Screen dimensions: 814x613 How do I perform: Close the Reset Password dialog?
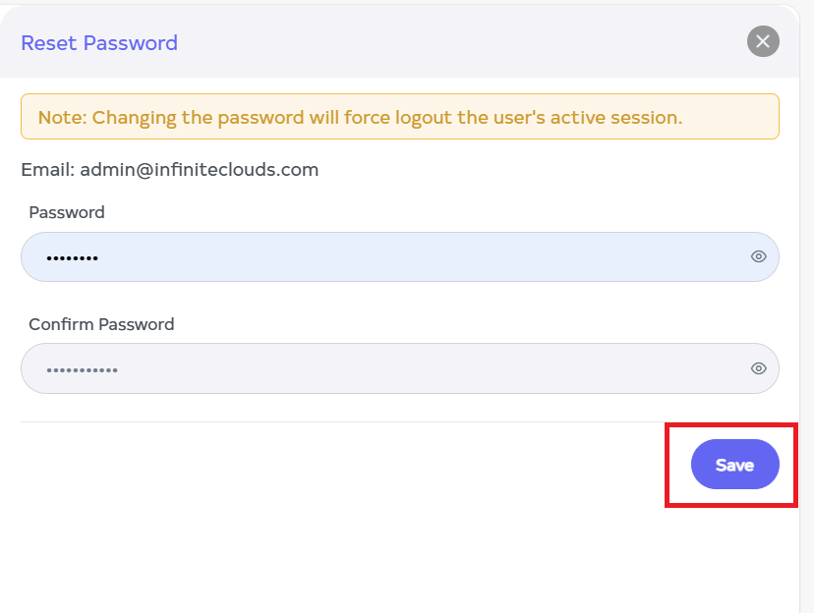coord(763,41)
